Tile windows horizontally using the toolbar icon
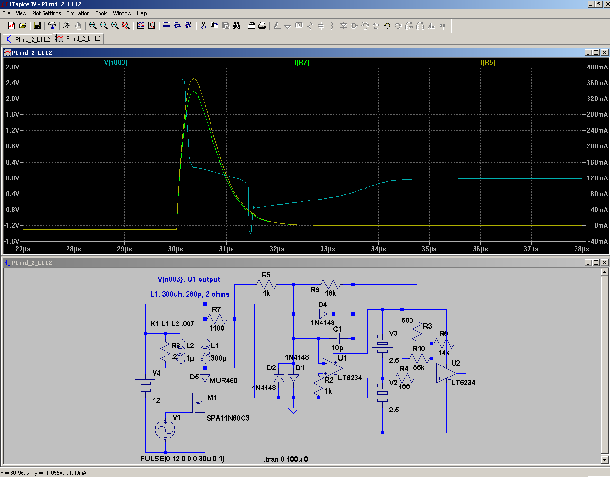 (x=166, y=26)
